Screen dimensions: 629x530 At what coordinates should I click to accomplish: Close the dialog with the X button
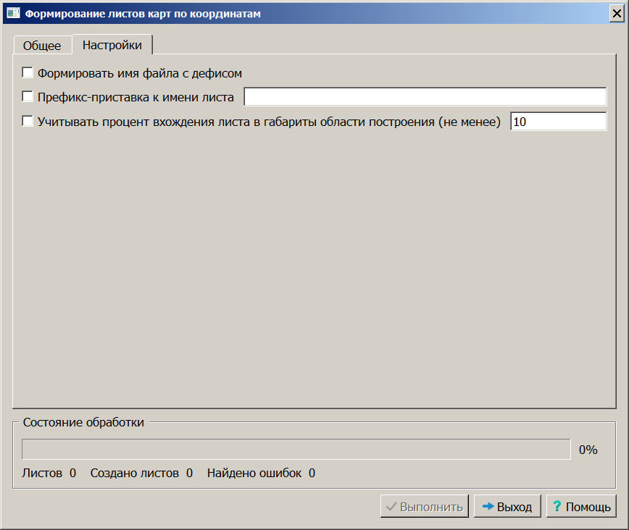pos(617,14)
